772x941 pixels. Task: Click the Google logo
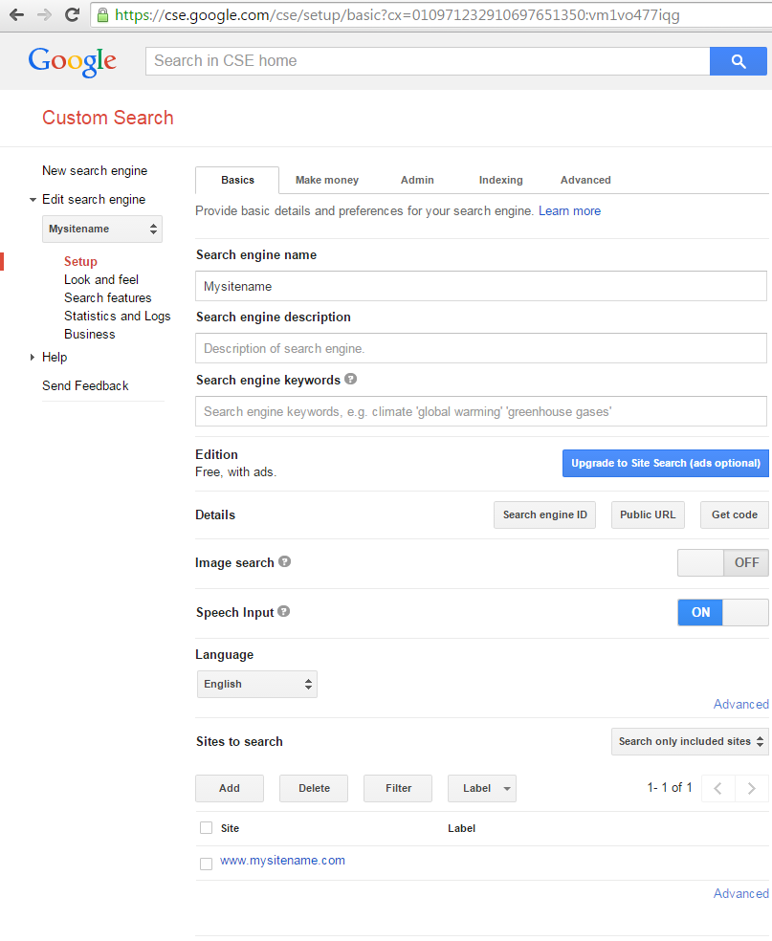click(x=72, y=61)
